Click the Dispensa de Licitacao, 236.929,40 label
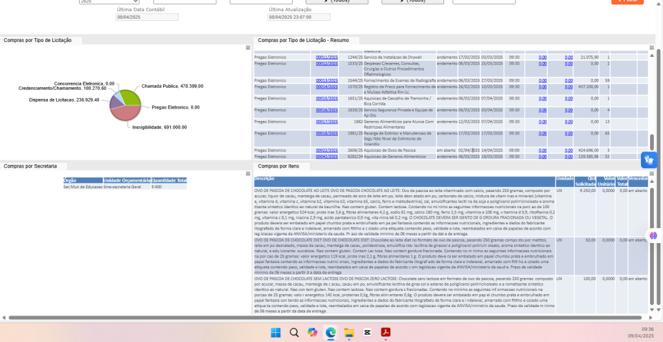Viewport: 663px width, 342px height. click(x=64, y=100)
